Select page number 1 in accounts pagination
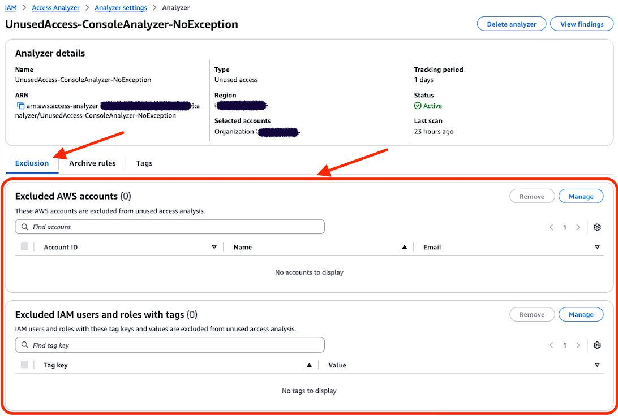The image size is (618, 416). 564,227
